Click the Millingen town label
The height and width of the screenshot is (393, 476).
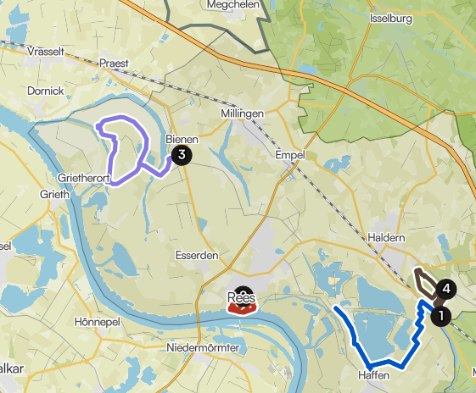(x=243, y=113)
